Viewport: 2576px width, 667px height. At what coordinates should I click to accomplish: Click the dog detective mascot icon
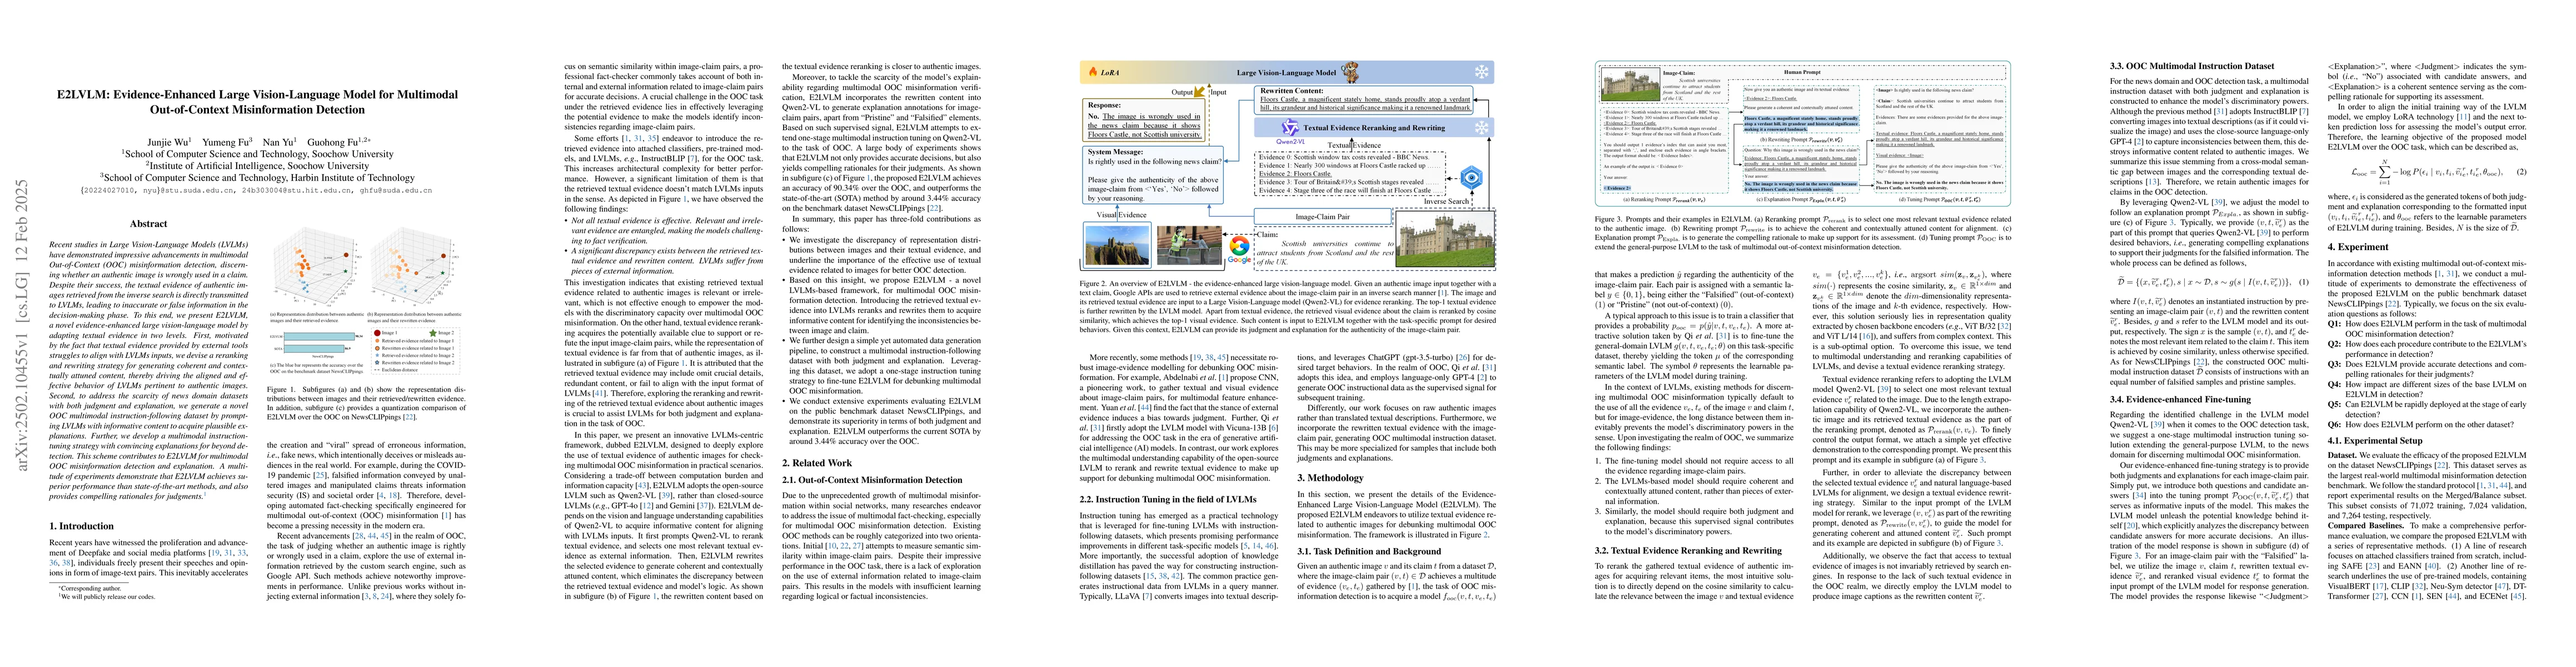click(1351, 72)
